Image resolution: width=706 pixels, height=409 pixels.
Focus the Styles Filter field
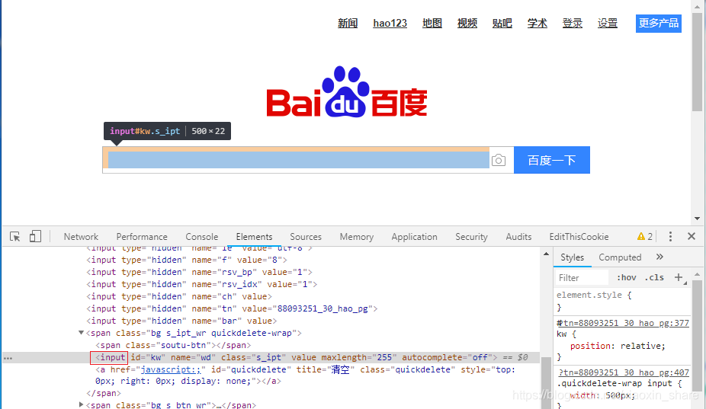(x=582, y=277)
